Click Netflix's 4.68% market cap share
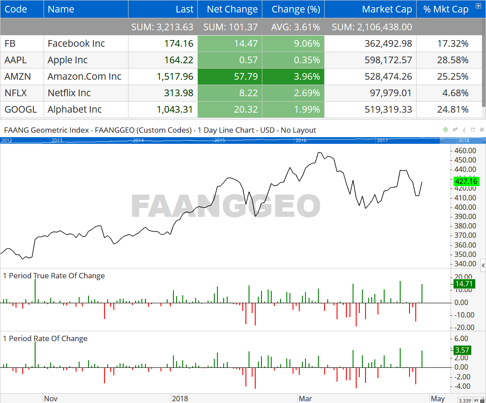 pyautogui.click(x=449, y=93)
